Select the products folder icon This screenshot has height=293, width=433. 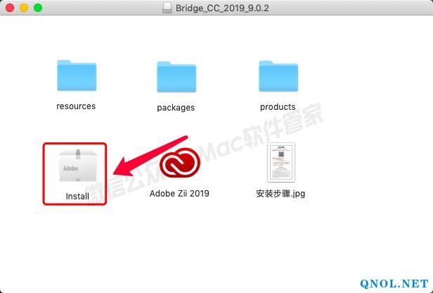(x=278, y=76)
